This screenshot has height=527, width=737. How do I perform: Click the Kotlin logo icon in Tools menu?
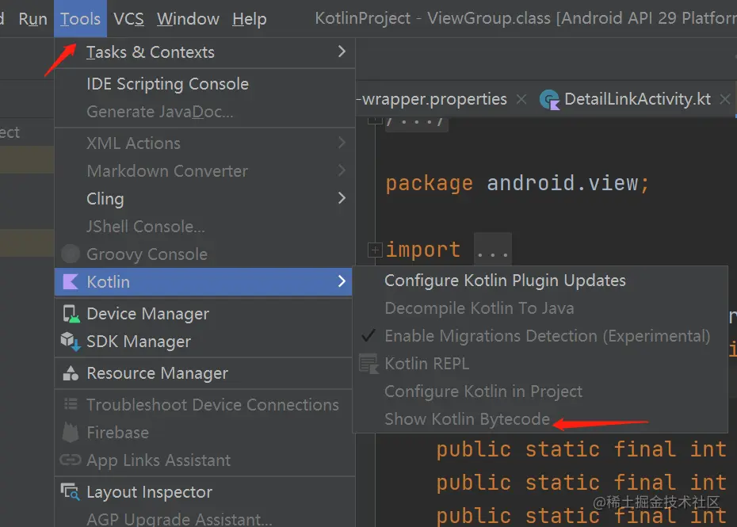[71, 281]
